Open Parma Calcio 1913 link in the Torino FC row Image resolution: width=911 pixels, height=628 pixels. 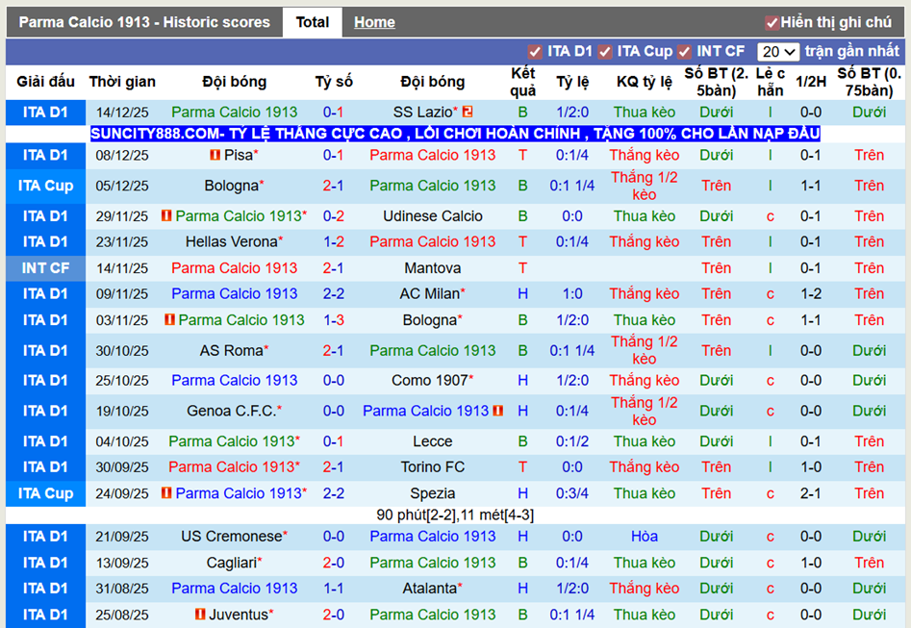click(231, 467)
